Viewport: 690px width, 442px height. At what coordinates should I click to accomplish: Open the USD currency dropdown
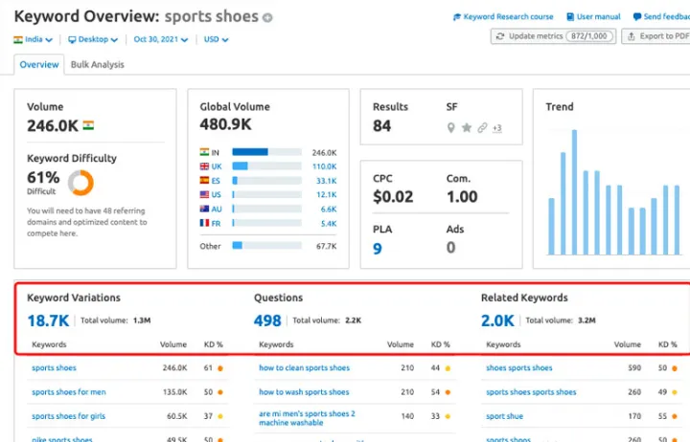click(216, 39)
